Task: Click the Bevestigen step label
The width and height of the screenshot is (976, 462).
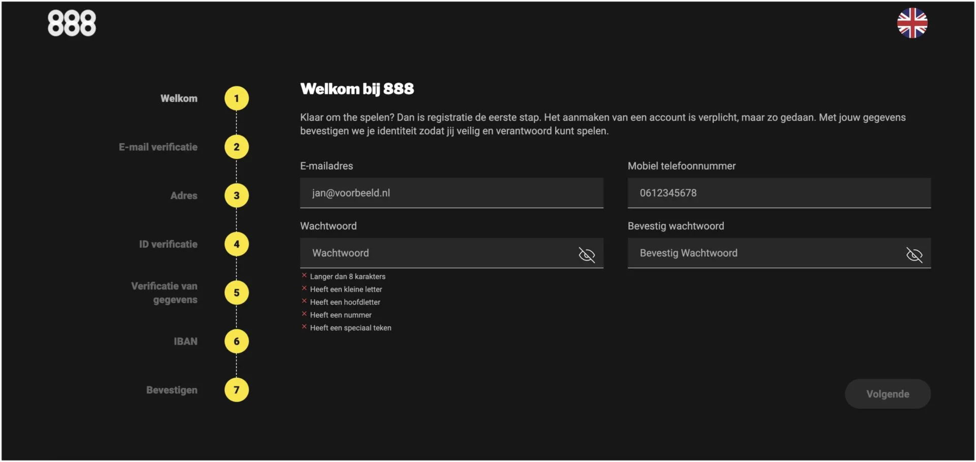Action: tap(172, 390)
